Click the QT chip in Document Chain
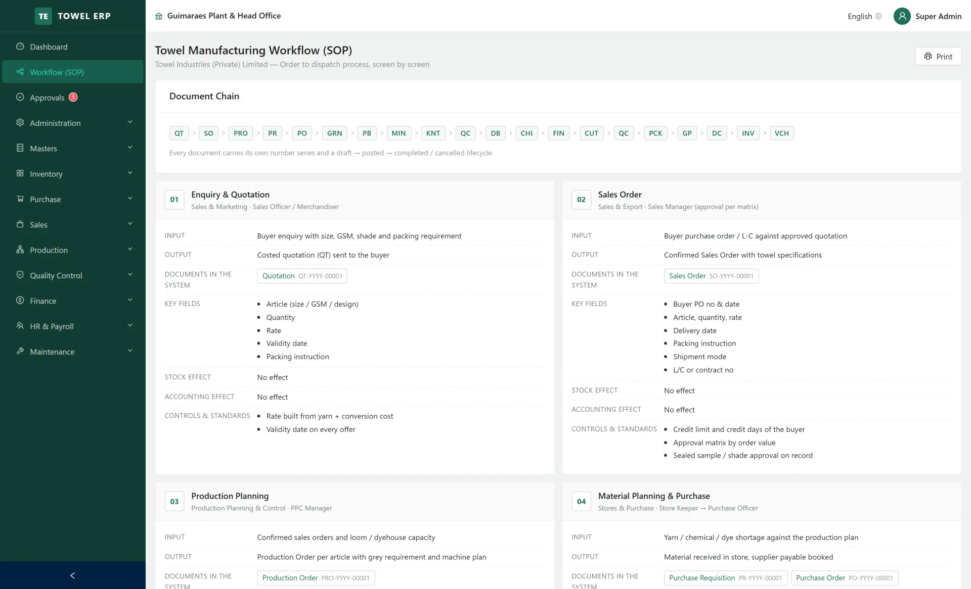The height and width of the screenshot is (589, 971). 179,133
